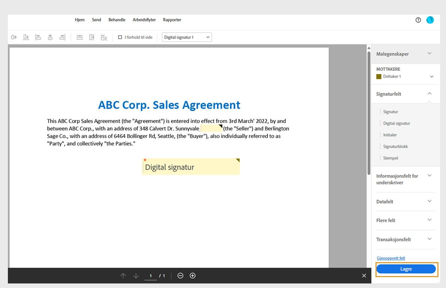The height and width of the screenshot is (288, 446).
Task: Select the small yellow field after Sunnyvale
Action: pyautogui.click(x=212, y=129)
